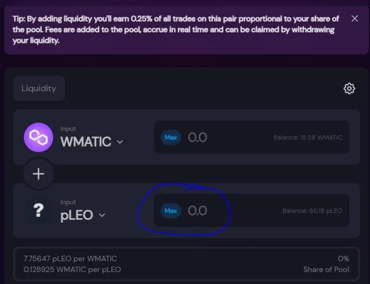Image resolution: width=370 pixels, height=284 pixels.
Task: Select the Liquidity tab
Action: pyautogui.click(x=39, y=89)
